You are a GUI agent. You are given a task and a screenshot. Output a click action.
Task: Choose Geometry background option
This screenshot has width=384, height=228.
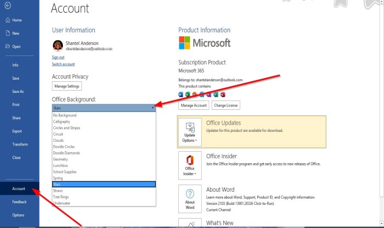pyautogui.click(x=104, y=159)
